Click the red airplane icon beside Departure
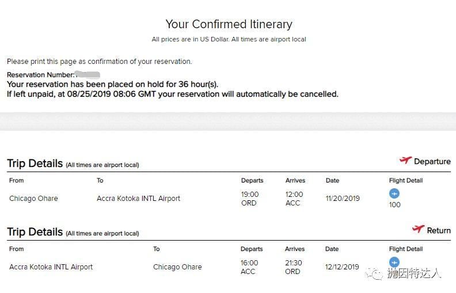The width and height of the screenshot is (456, 293). [405, 161]
